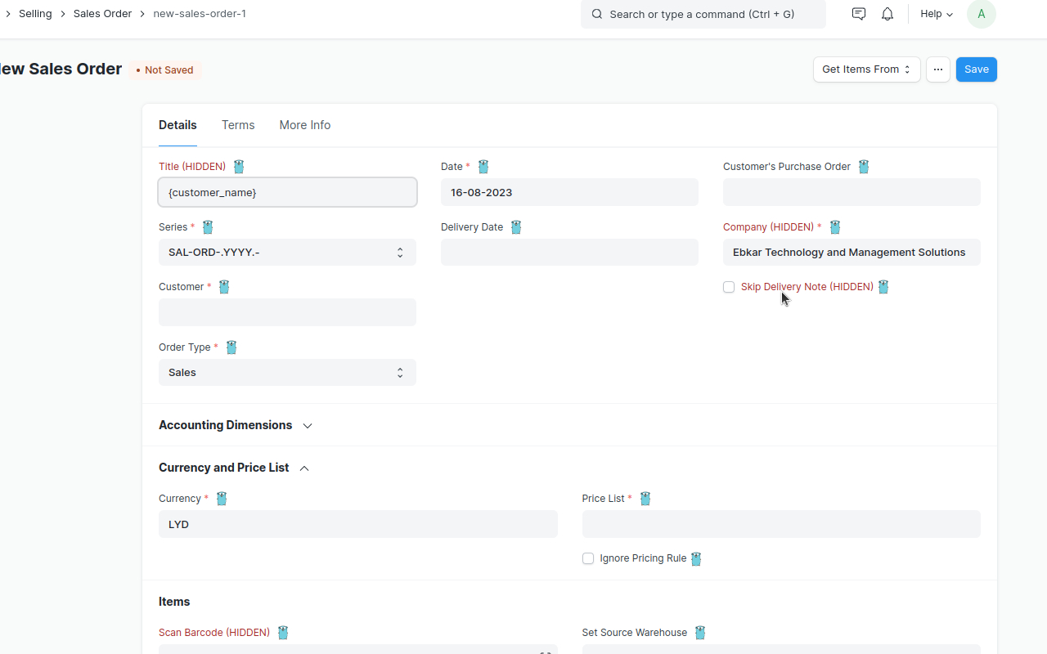
Task: Click the gopher icon next to Customer label
Action: click(x=224, y=287)
